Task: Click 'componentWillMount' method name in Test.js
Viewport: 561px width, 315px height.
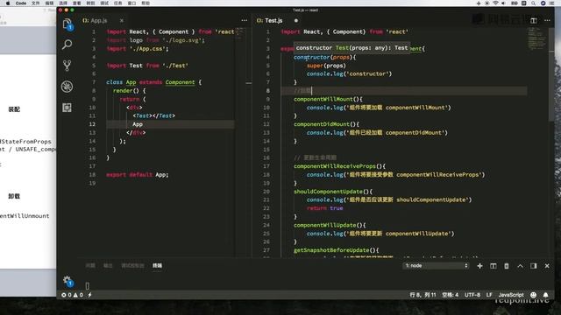Action: (323, 99)
